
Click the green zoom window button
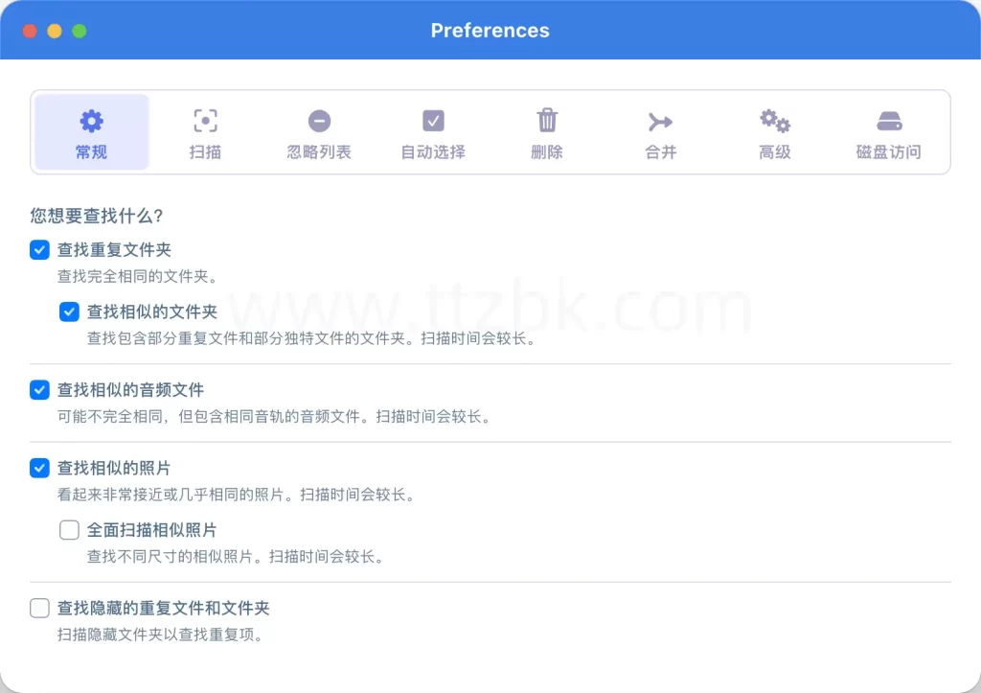[80, 30]
